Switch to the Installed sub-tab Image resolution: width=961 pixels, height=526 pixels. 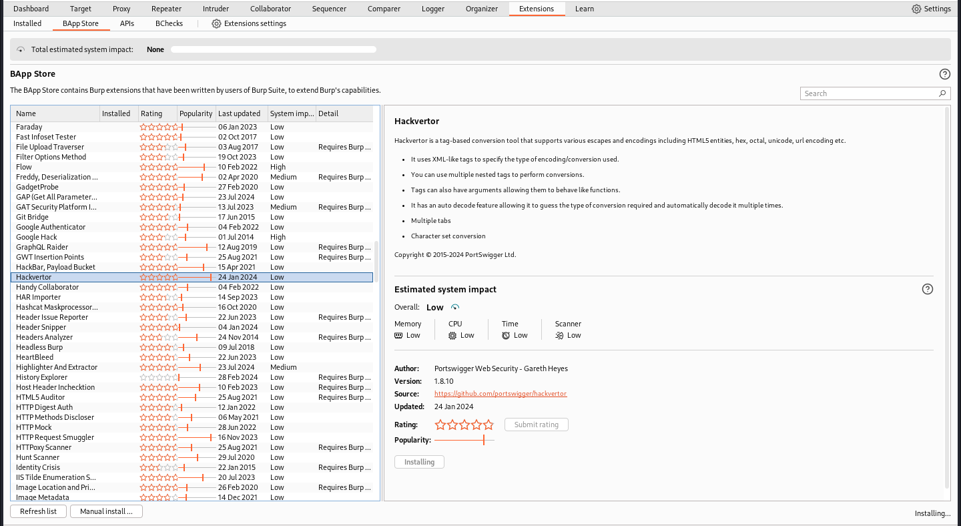click(x=27, y=23)
